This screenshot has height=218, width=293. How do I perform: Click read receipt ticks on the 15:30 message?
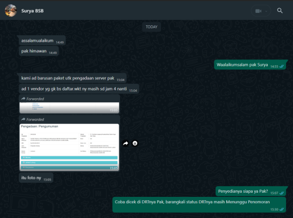[x=281, y=209]
